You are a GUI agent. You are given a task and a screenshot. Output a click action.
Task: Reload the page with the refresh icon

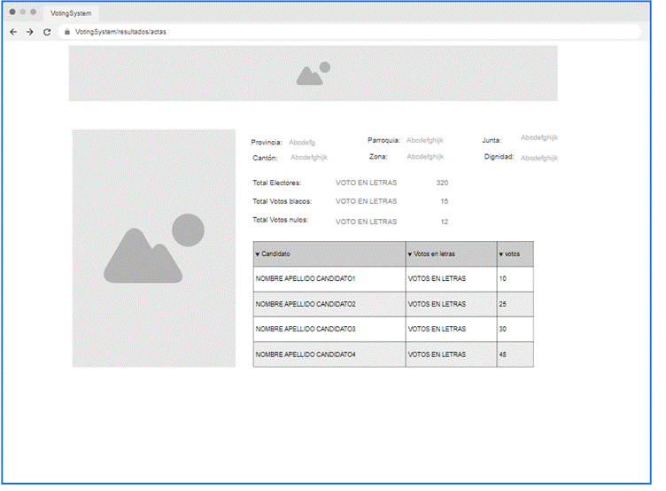[x=47, y=32]
